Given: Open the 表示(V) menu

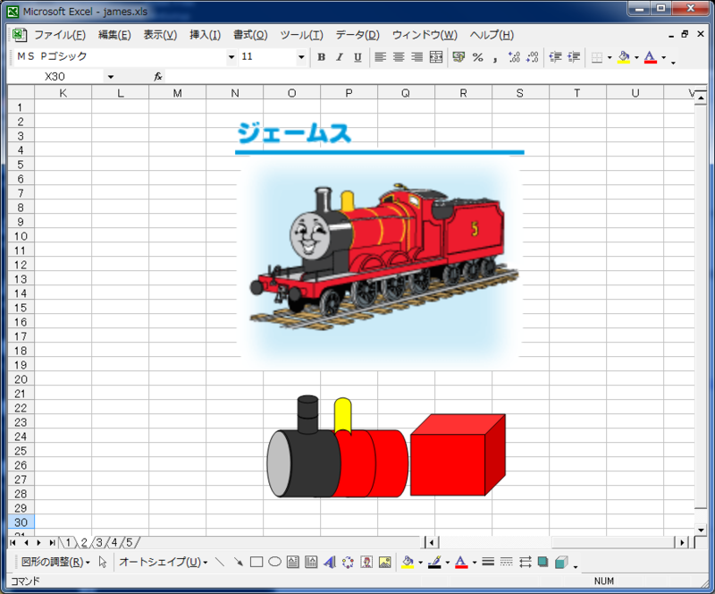Looking at the screenshot, I should (x=160, y=35).
